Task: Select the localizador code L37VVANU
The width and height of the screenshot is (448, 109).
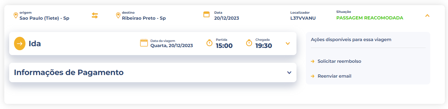Action: click(303, 18)
